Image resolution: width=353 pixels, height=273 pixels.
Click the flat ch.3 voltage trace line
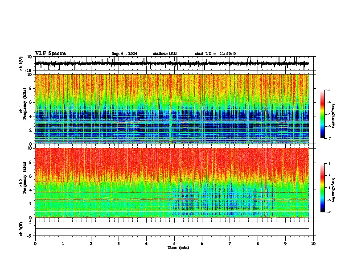[x=172, y=229]
